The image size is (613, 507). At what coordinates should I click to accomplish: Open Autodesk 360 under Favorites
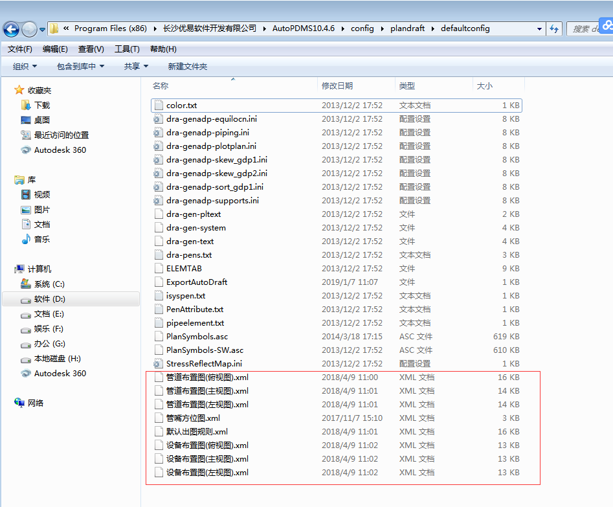click(x=60, y=150)
